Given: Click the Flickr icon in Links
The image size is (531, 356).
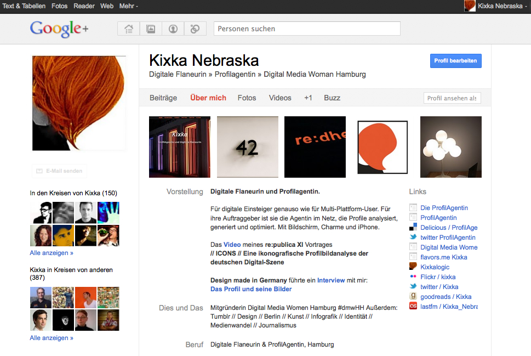Looking at the screenshot, I should 414,277.
